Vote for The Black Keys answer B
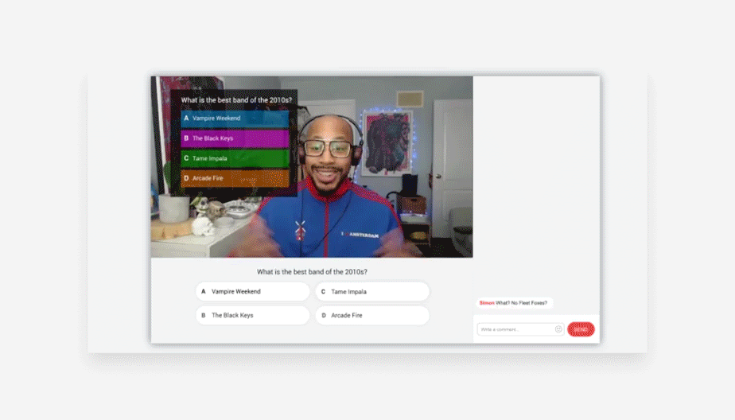Image resolution: width=735 pixels, height=420 pixels. coord(253,316)
